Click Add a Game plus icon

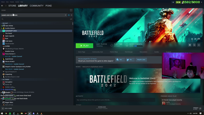(3, 108)
